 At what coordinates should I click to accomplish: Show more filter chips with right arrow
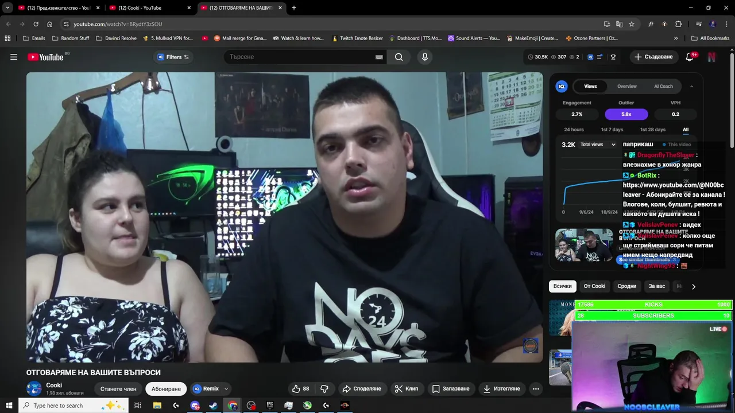(694, 286)
